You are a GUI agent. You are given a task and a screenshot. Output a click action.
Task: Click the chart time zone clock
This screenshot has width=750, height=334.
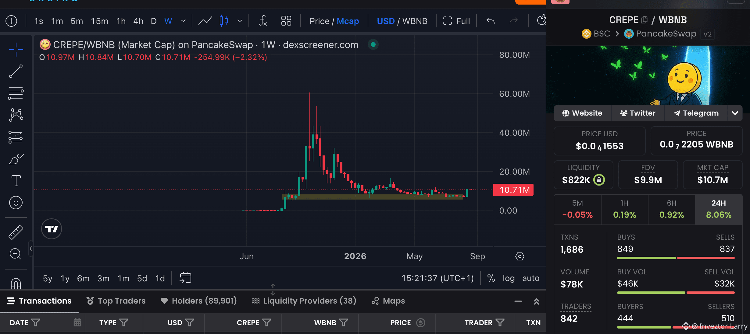coord(437,278)
